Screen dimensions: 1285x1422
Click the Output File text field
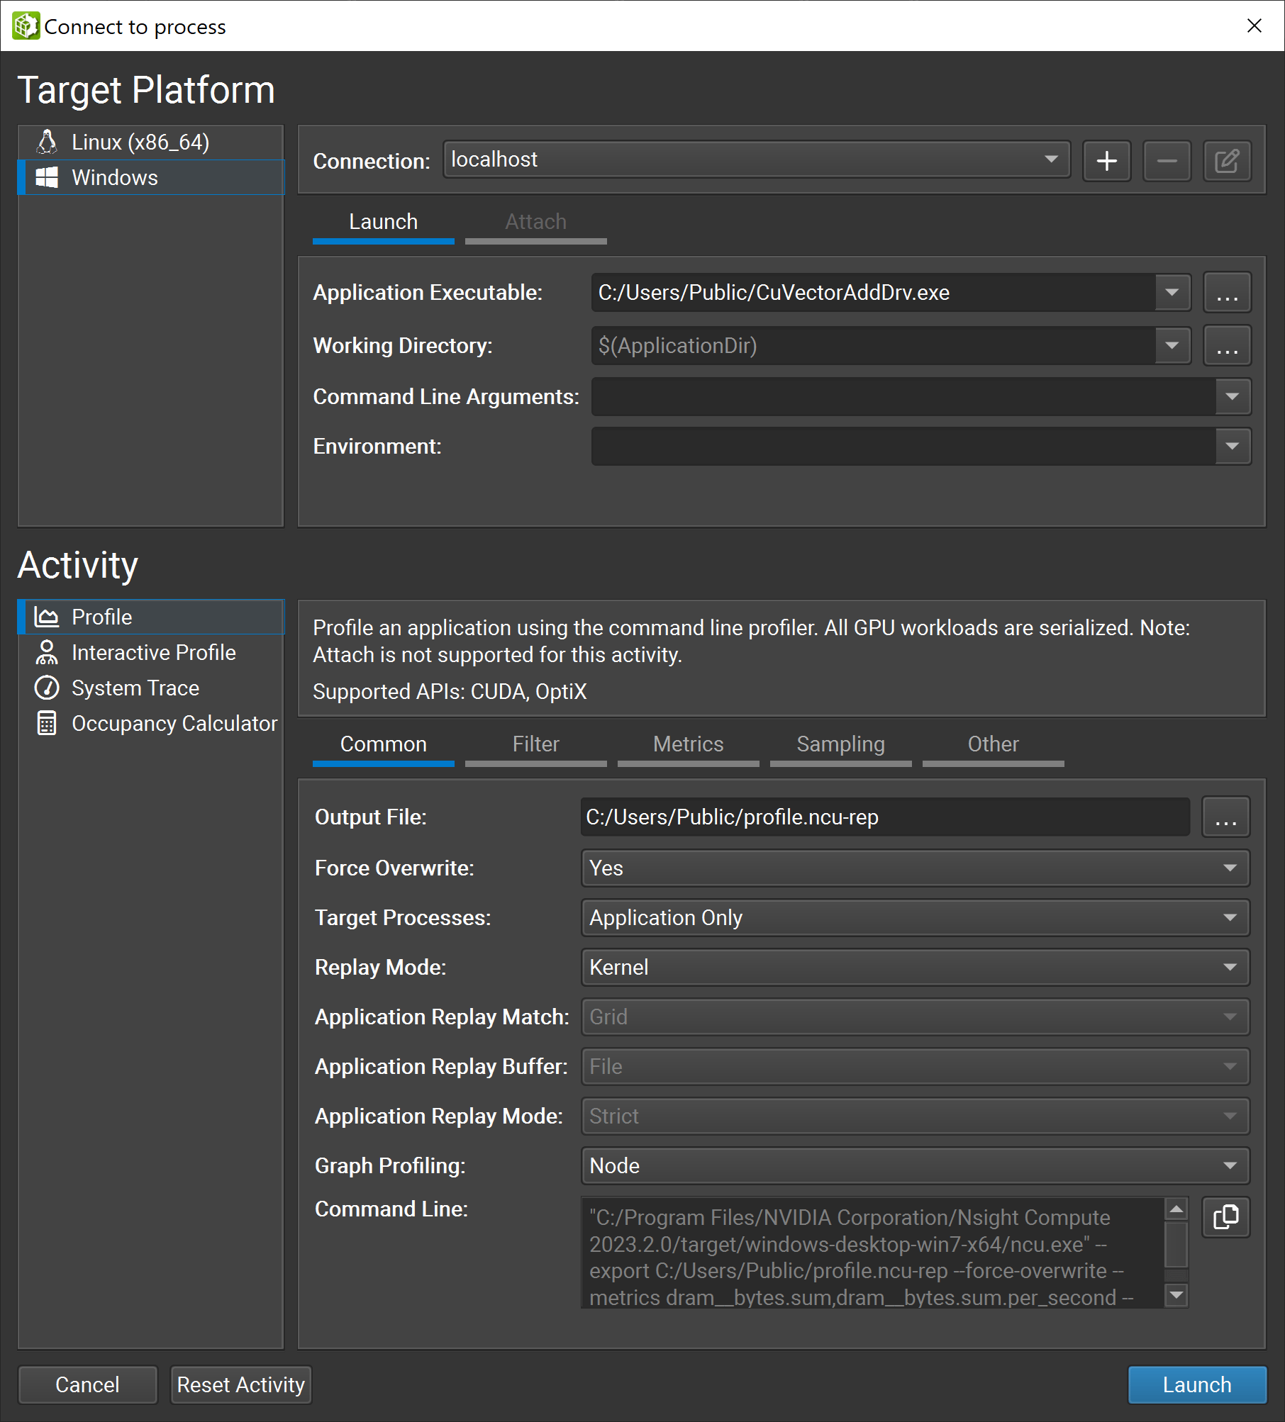tap(884, 817)
